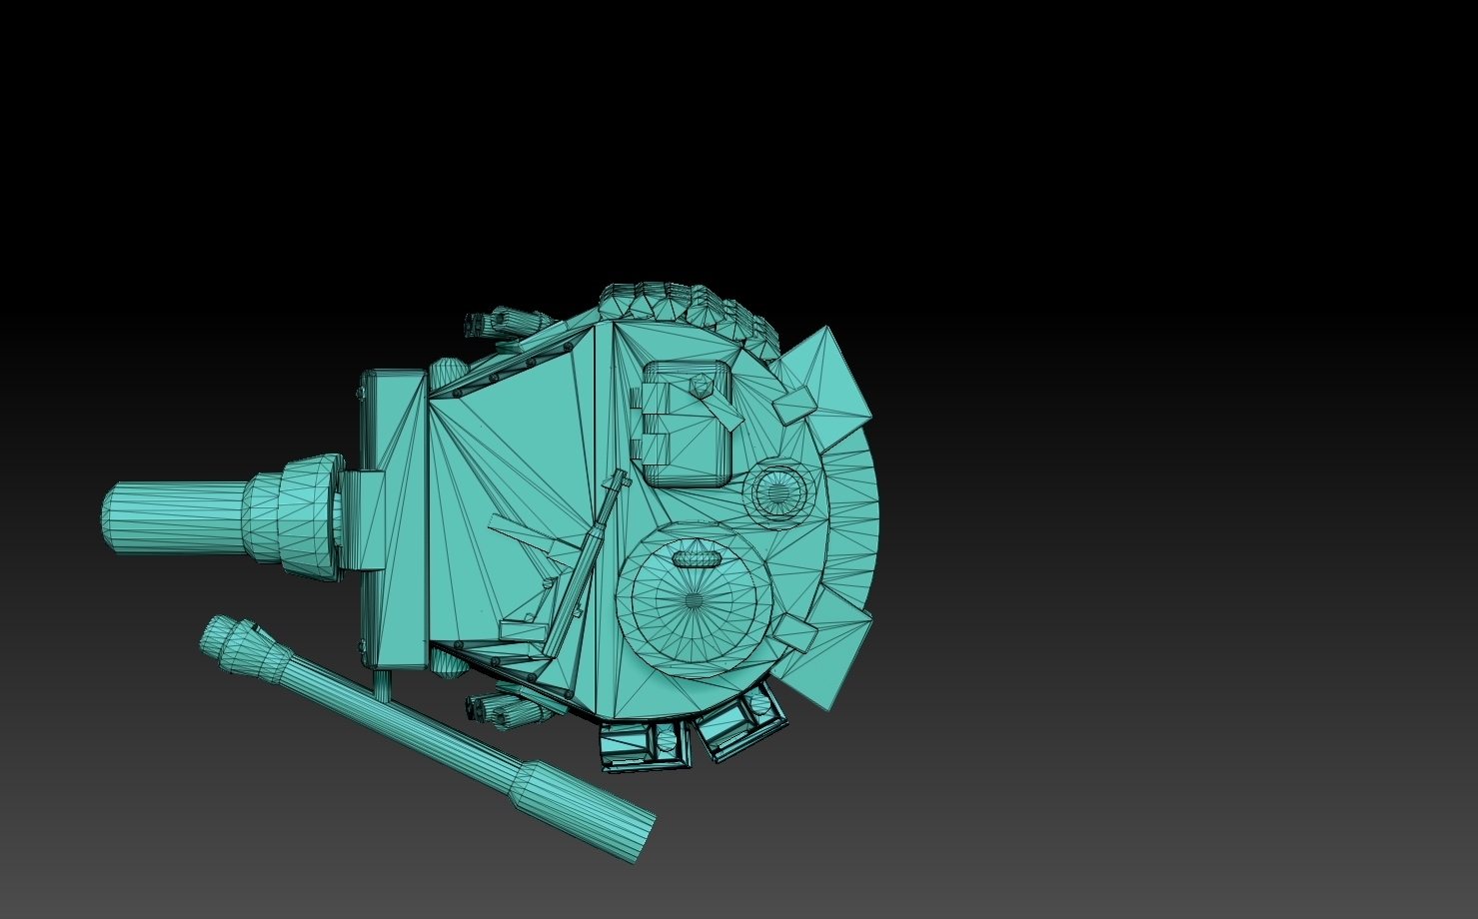Click the boxy attachment at the bottom center

[x=640, y=744]
